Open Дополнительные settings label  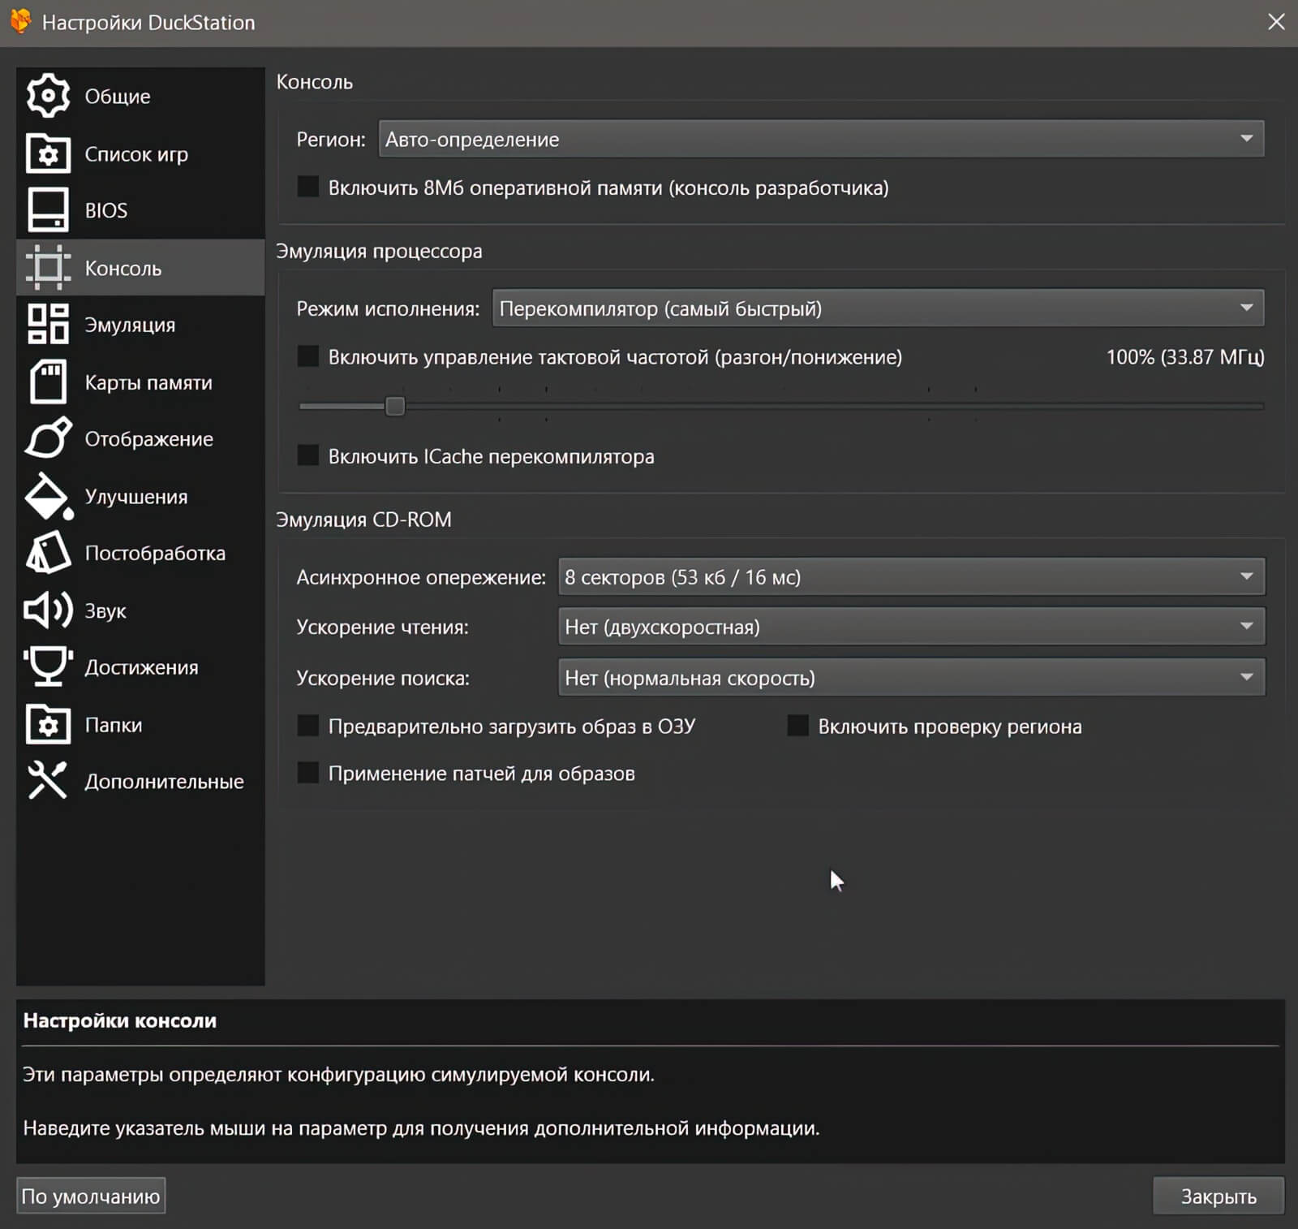(164, 782)
